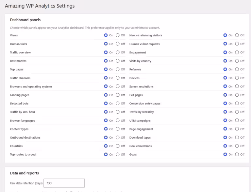Choose On for Devices

coord(225,78)
